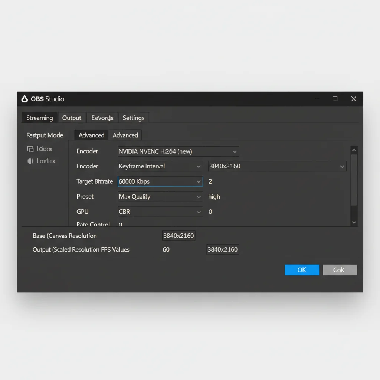The height and width of the screenshot is (380, 380).
Task: Maximize the OBS Studio window
Action: click(335, 99)
